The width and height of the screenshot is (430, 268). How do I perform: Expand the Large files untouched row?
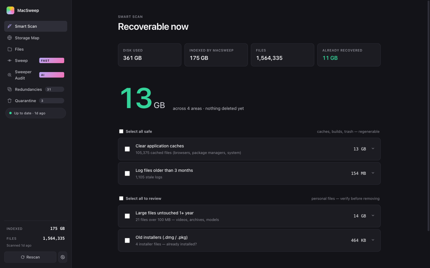pos(373,216)
